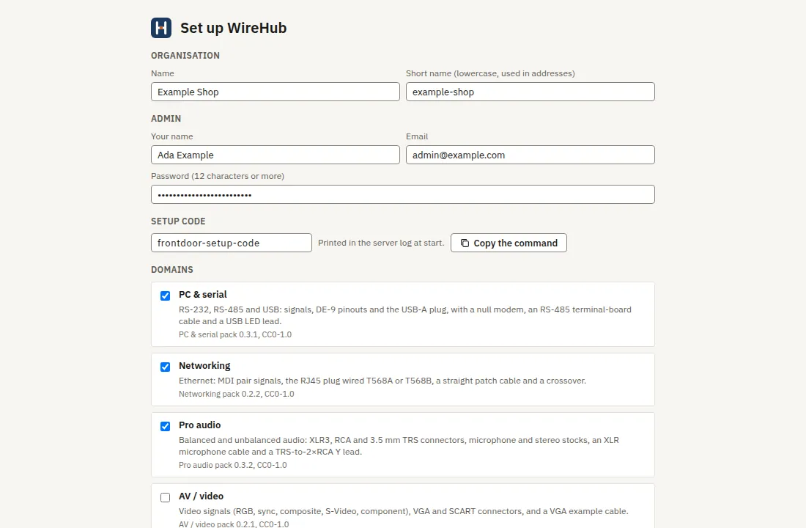Click 'PC & serial pack 0.3.1, CC0-1.0' text
This screenshot has height=528, width=806.
pyautogui.click(x=235, y=334)
